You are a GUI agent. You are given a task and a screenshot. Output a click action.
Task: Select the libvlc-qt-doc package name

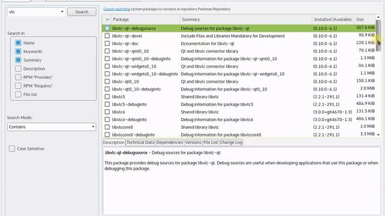125,43
